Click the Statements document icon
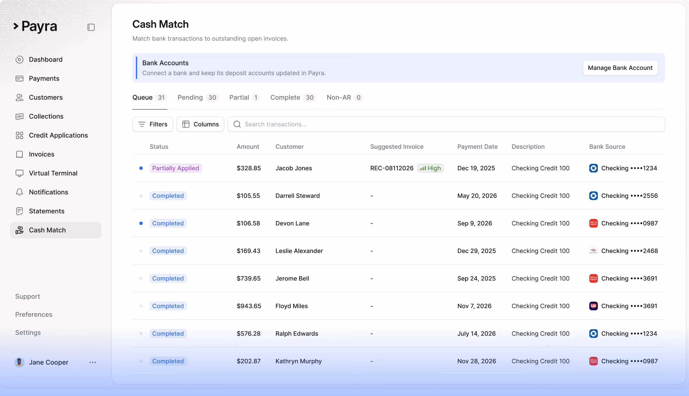The image size is (689, 396). [20, 211]
